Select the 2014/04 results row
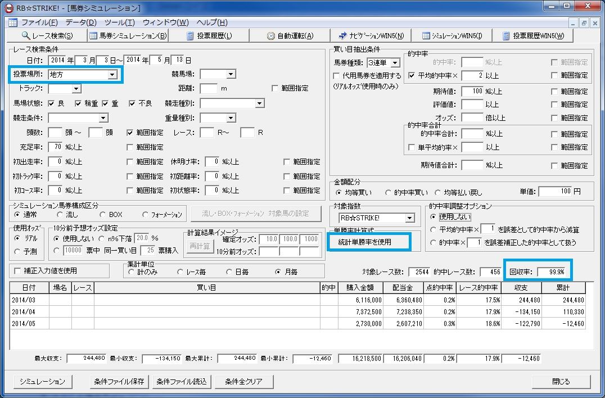Viewport: 605px width, 398px height. click(297, 311)
